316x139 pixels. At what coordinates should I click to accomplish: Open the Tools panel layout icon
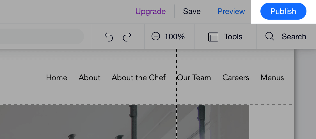tap(213, 37)
